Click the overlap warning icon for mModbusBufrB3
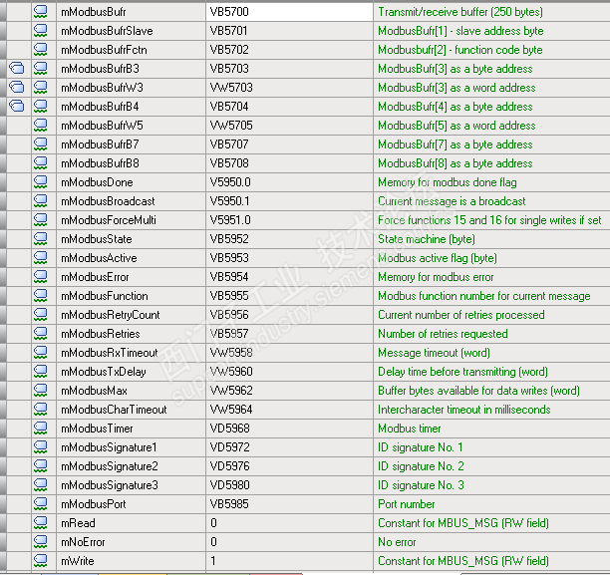610x575 pixels. tap(17, 69)
